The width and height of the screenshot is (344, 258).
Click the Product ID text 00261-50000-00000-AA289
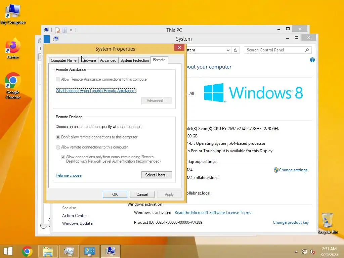179,222
